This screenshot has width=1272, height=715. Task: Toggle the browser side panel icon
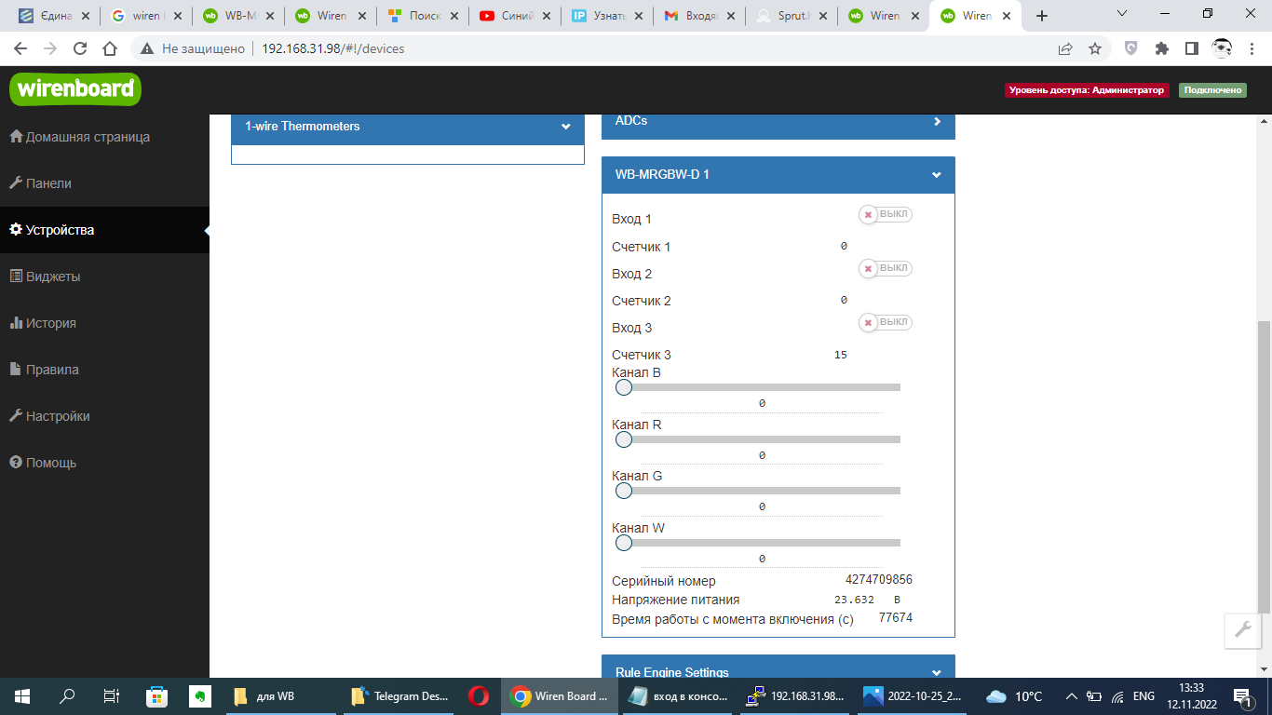coord(1191,48)
